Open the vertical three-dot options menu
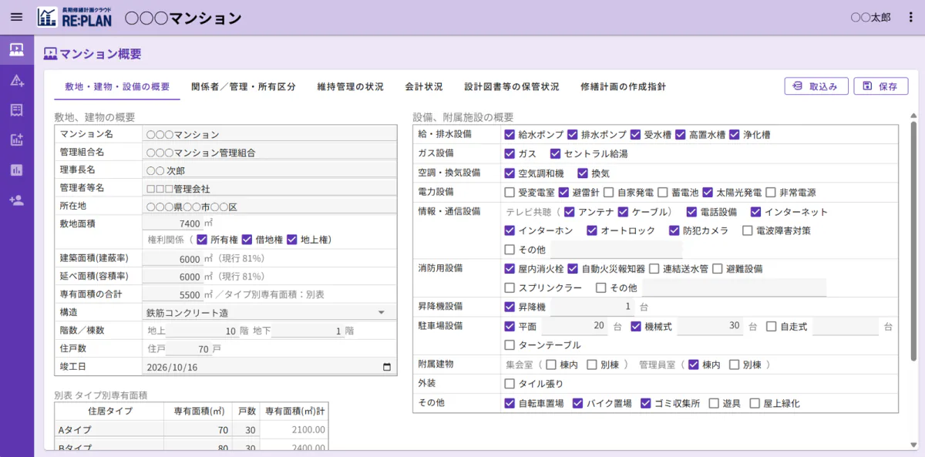The height and width of the screenshot is (457, 925). click(x=910, y=17)
